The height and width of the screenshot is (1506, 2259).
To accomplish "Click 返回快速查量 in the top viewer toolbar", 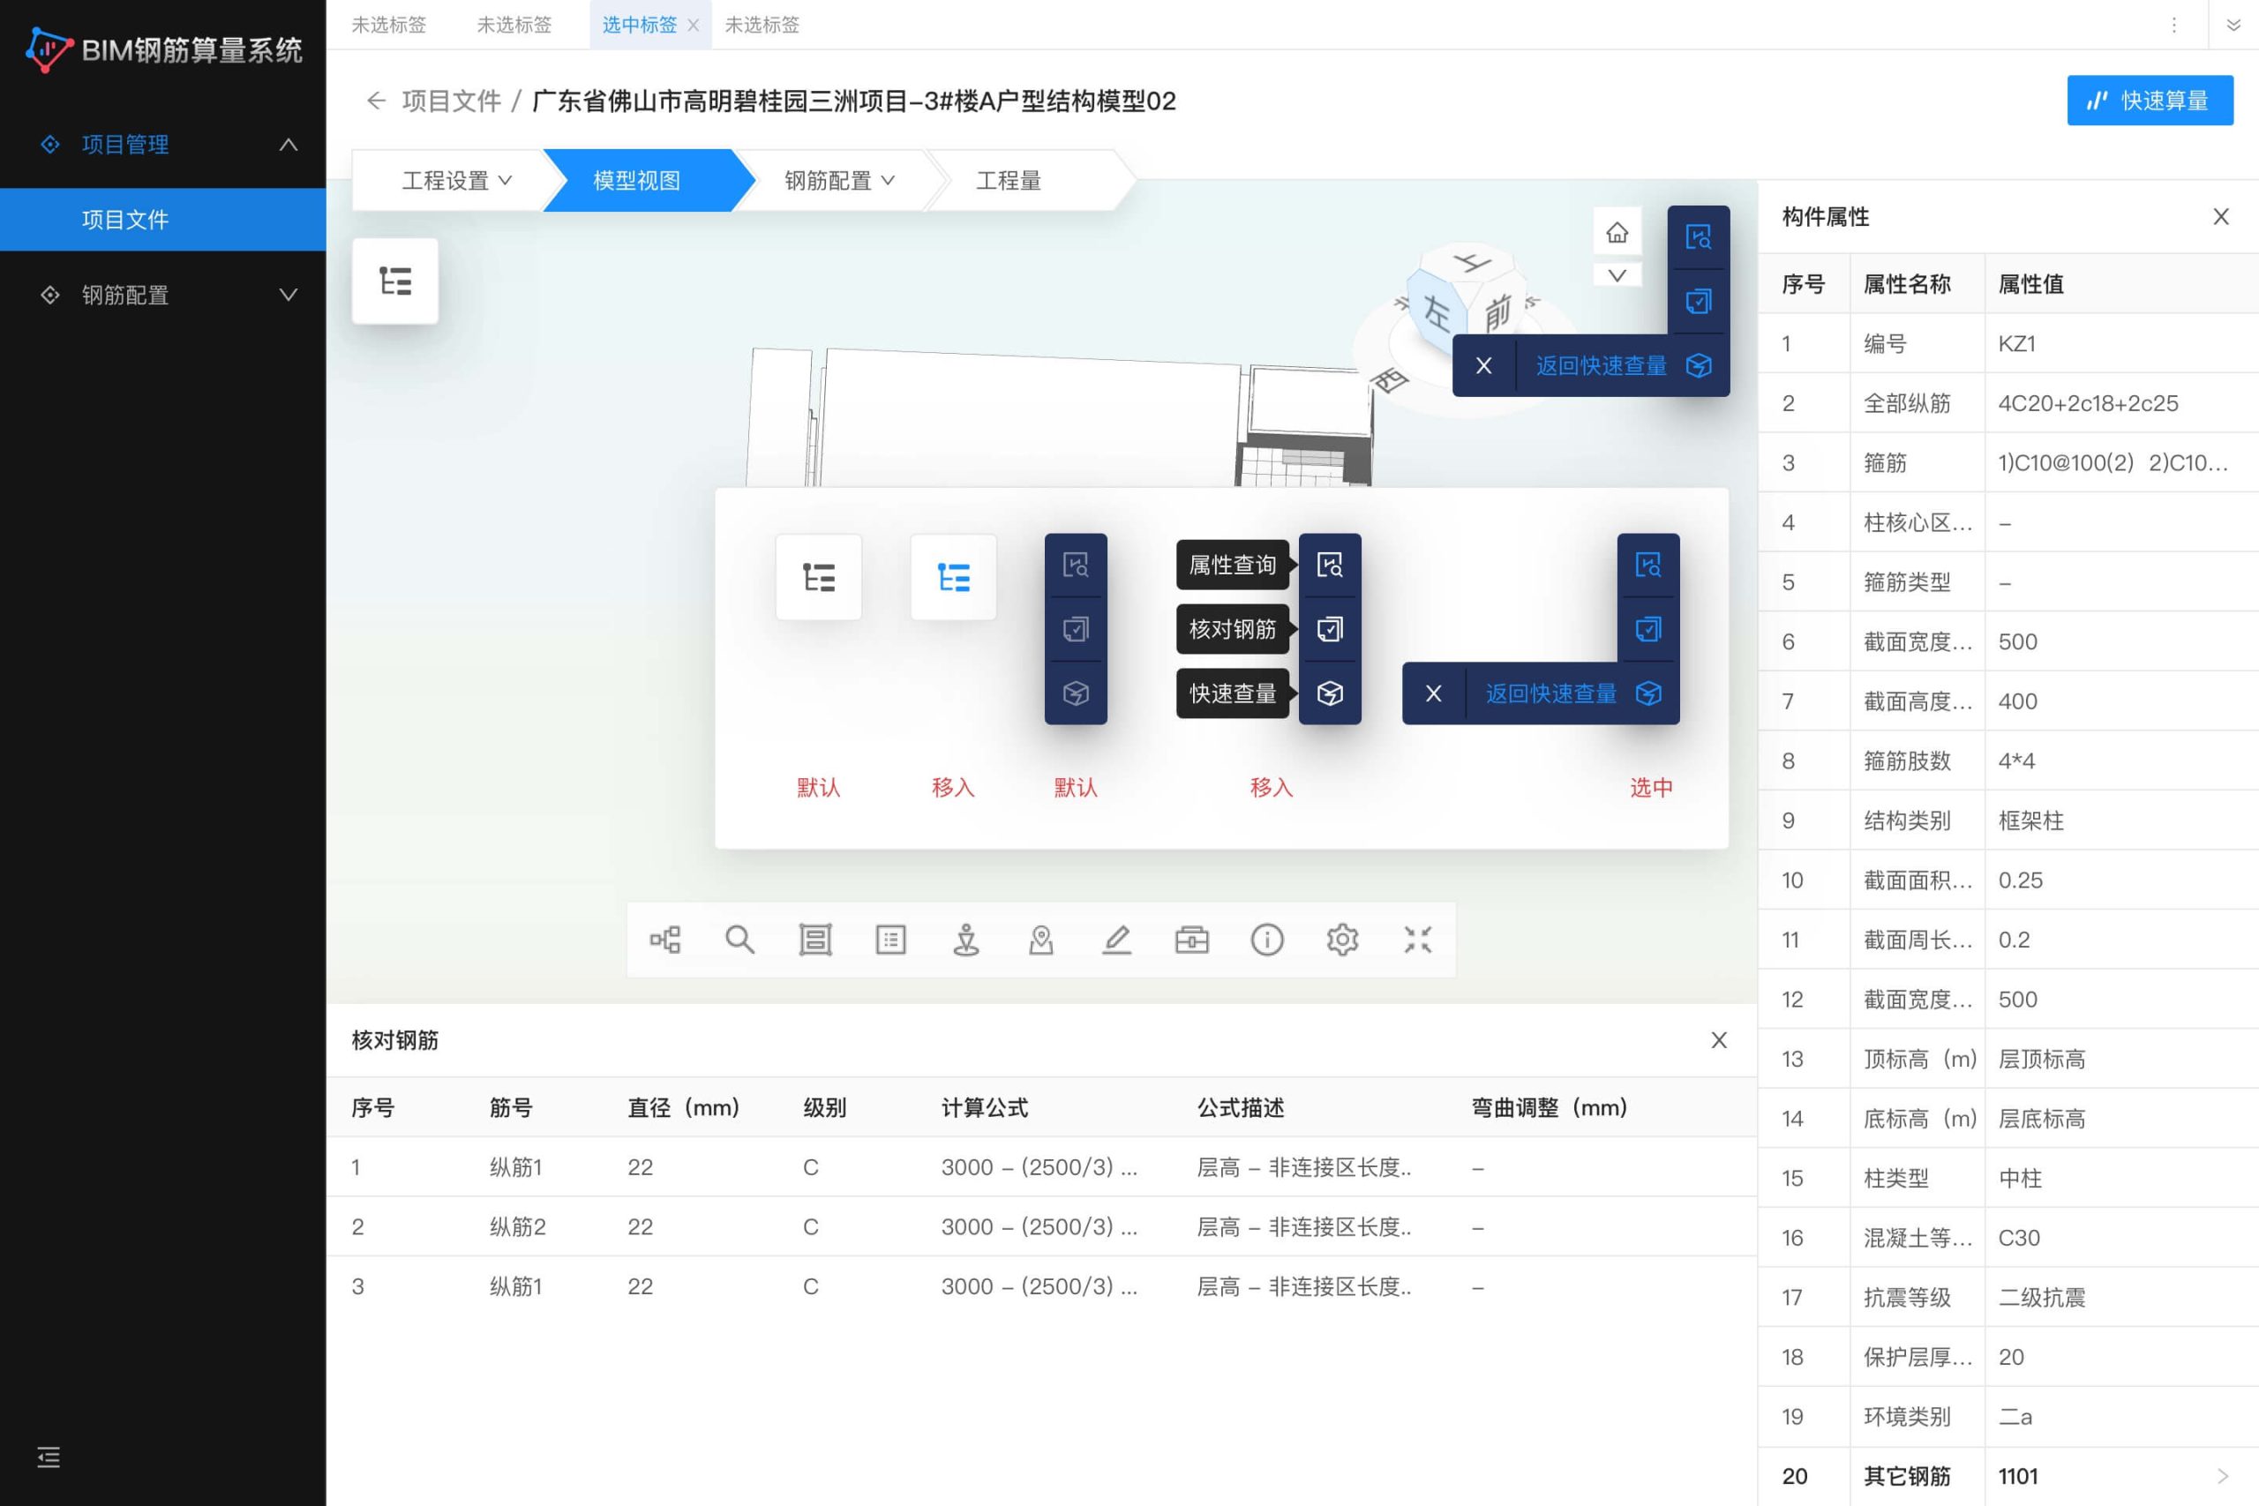I will coord(1601,366).
